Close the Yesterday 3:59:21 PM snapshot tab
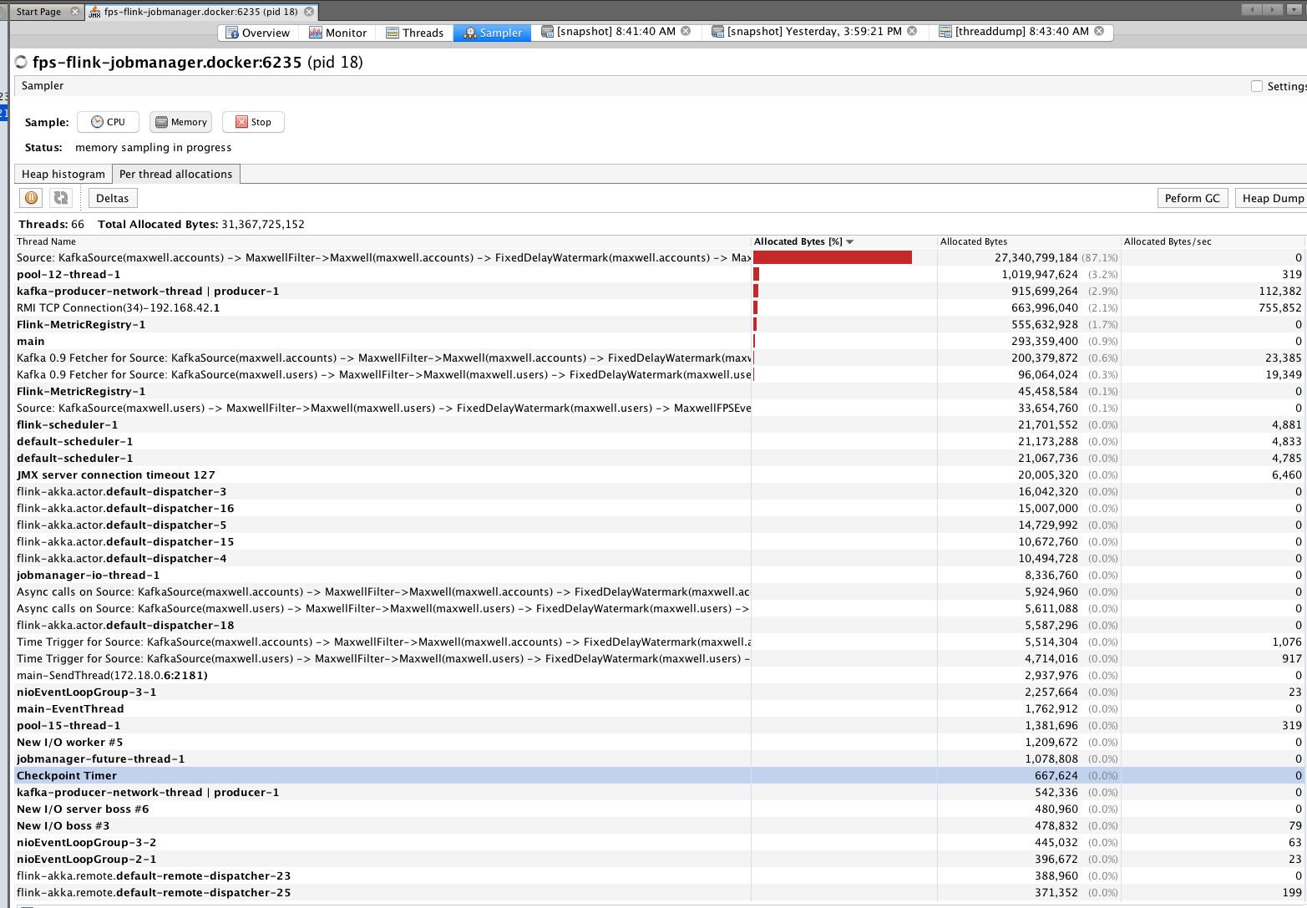This screenshot has height=908, width=1307. pos(912,31)
